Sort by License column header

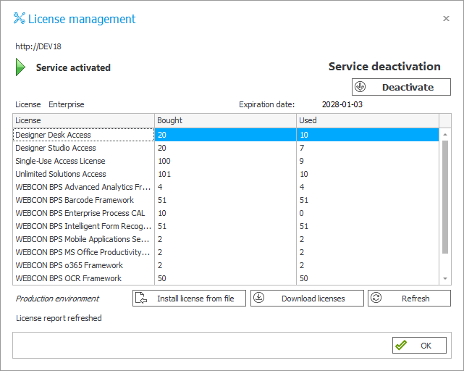83,120
